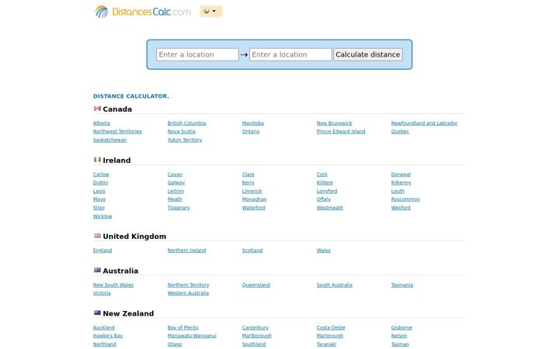
Task: Open the Offaly link
Action: click(323, 199)
